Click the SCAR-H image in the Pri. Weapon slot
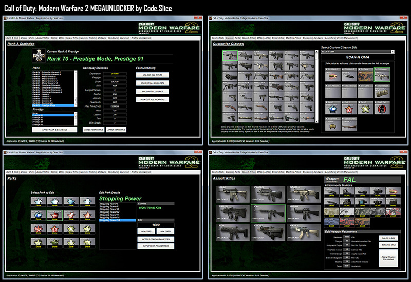 tap(382, 77)
